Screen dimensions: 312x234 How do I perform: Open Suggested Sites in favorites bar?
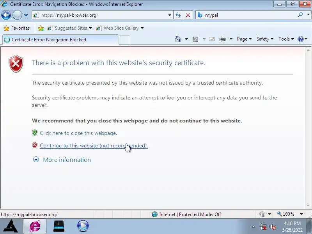tap(69, 28)
